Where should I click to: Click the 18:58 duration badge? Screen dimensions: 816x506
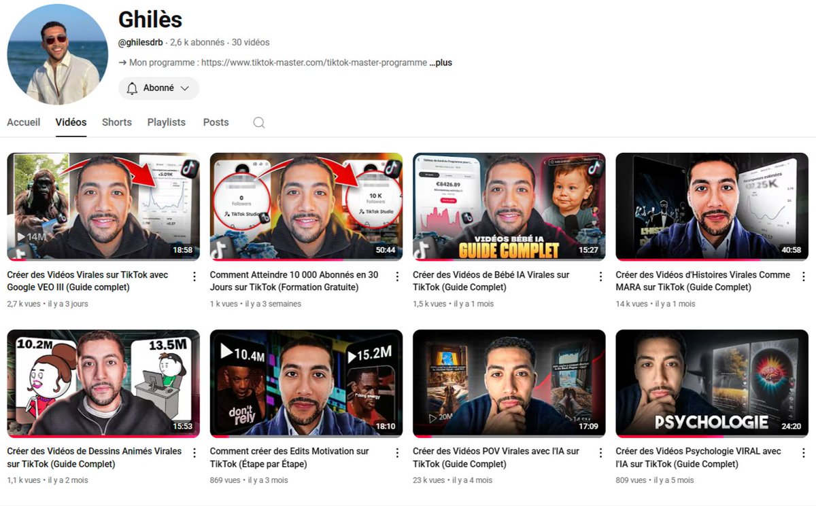182,250
